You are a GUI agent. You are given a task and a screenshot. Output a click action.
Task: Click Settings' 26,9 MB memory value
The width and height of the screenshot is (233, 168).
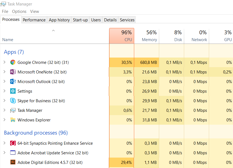click(x=149, y=91)
